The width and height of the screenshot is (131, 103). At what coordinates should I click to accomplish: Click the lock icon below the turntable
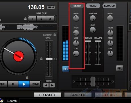pos(27,78)
